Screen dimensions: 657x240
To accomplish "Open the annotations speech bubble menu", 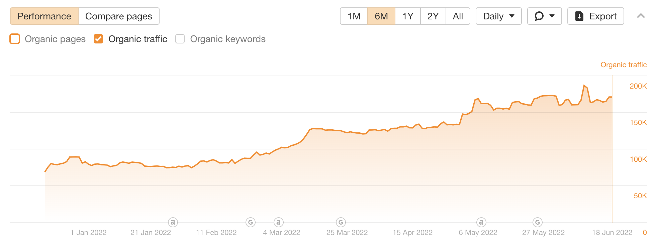I will [x=539, y=16].
